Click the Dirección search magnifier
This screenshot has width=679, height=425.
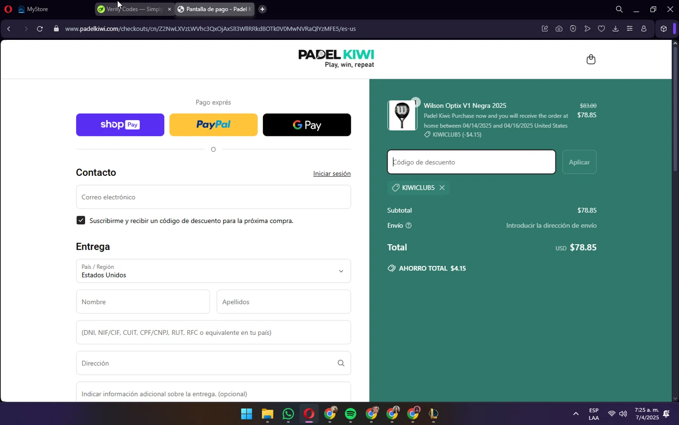pyautogui.click(x=341, y=363)
